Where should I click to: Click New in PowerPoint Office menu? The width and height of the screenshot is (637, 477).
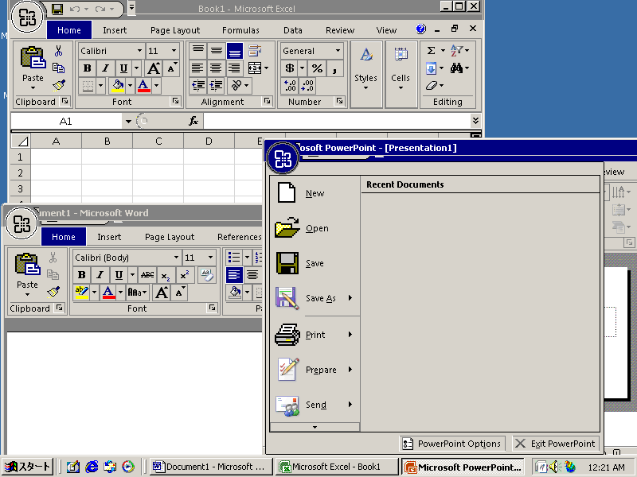coord(315,193)
